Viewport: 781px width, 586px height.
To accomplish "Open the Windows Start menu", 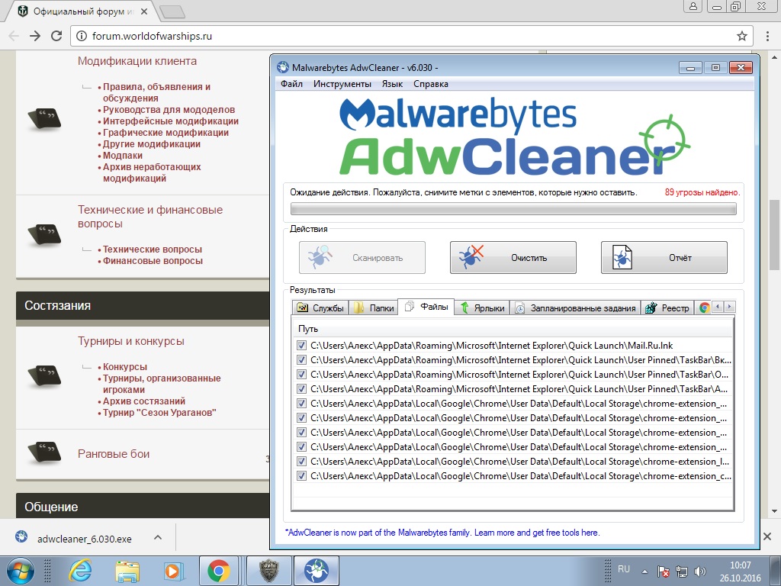I will pyautogui.click(x=20, y=571).
